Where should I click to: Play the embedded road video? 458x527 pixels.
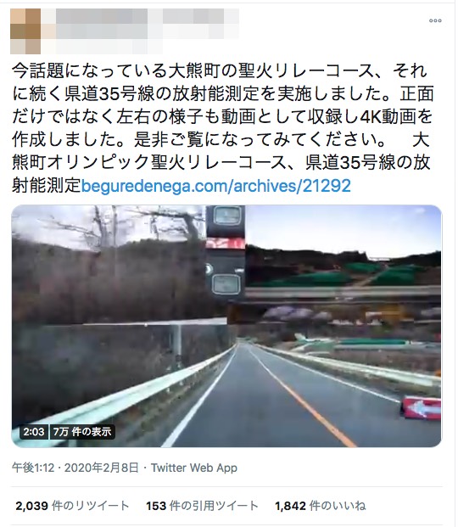tap(226, 326)
